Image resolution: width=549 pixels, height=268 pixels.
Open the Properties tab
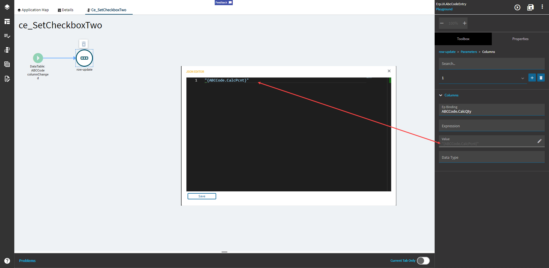(x=520, y=39)
